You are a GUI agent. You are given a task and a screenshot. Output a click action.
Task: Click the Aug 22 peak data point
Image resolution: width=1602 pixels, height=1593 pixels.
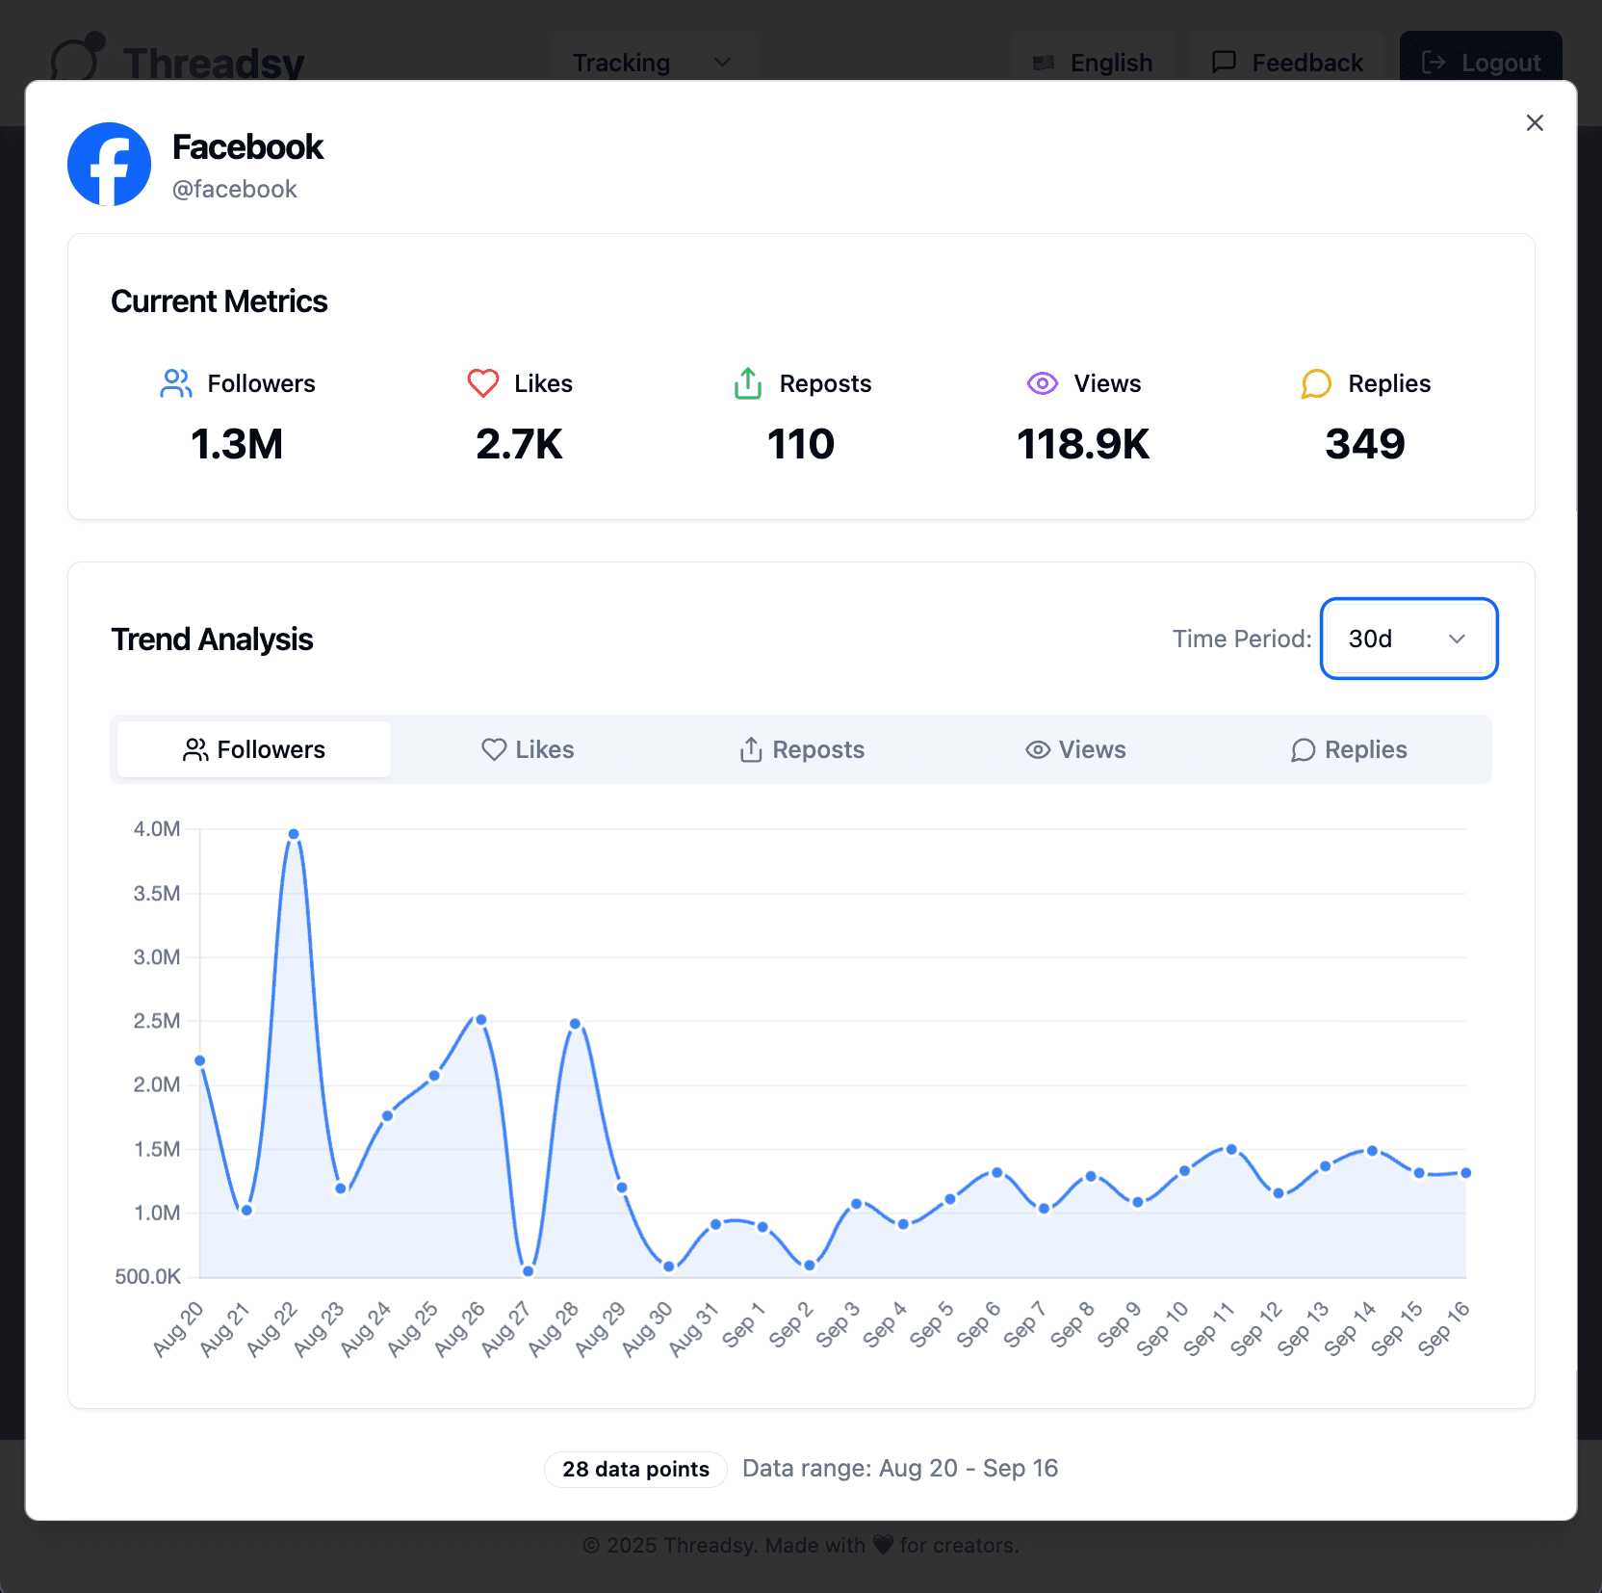point(292,833)
